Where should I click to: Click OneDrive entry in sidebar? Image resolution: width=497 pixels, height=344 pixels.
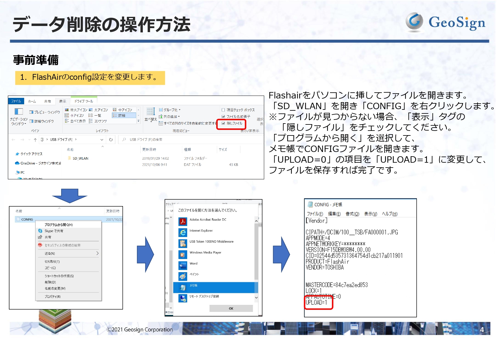click(38, 163)
